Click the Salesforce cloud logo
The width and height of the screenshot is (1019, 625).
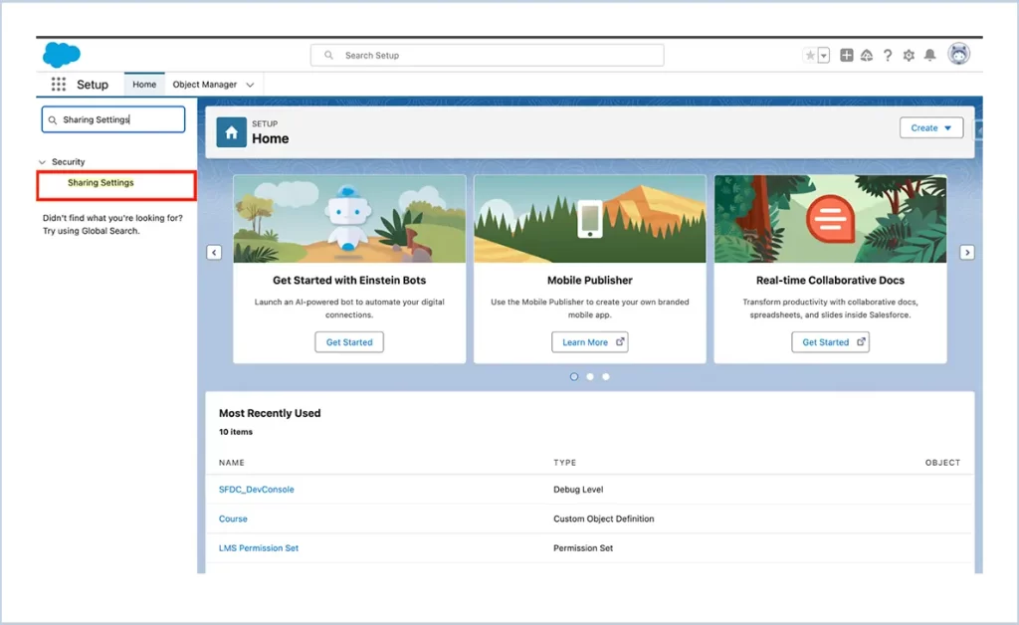pyautogui.click(x=61, y=55)
